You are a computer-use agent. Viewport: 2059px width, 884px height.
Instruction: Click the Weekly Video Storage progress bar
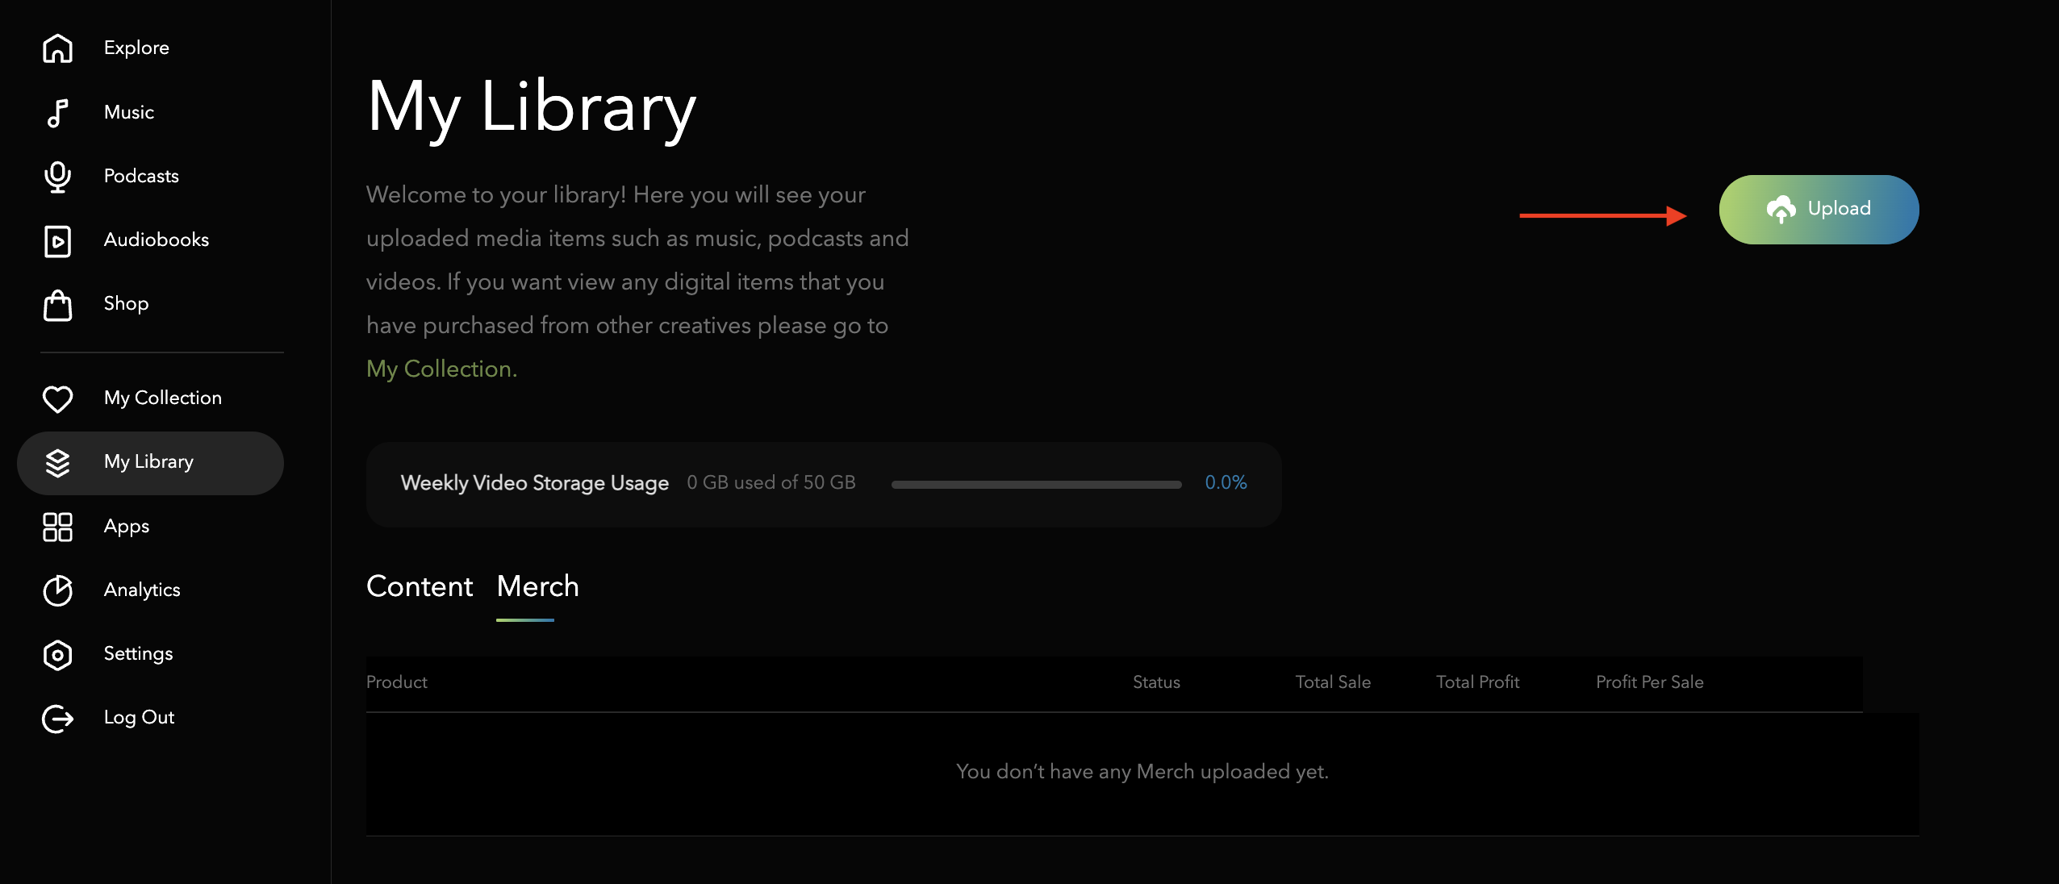tap(1036, 484)
